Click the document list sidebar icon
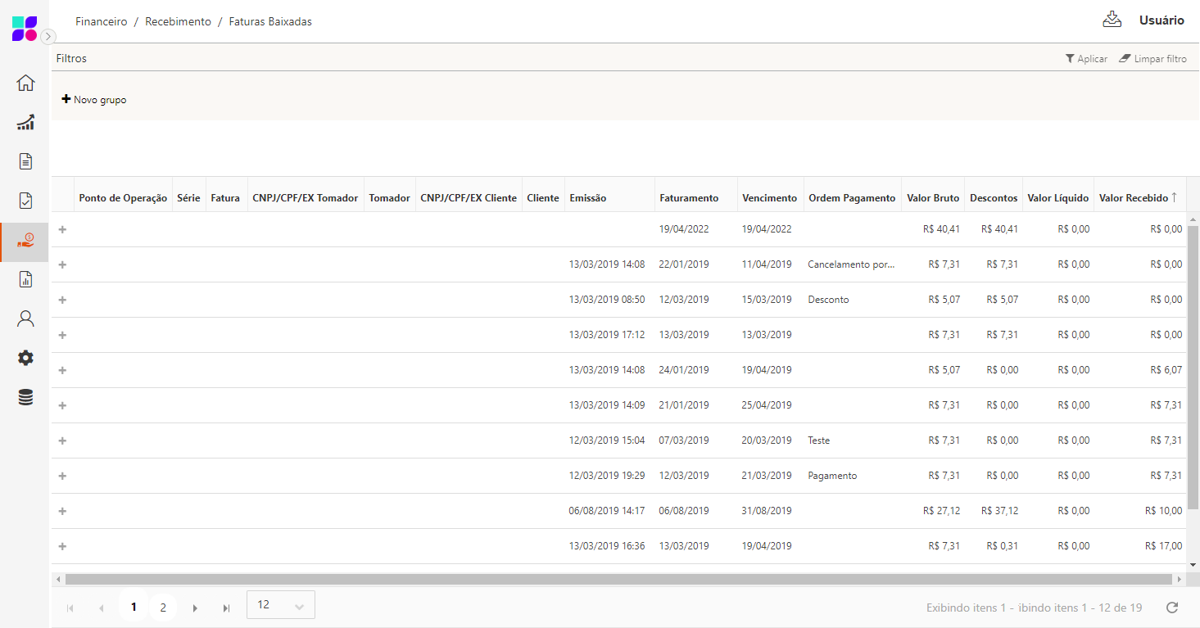The height and width of the screenshot is (628, 1200). click(25, 161)
